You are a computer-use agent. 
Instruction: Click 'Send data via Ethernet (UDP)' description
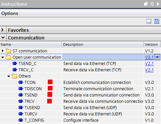pyautogui.click(x=90, y=108)
